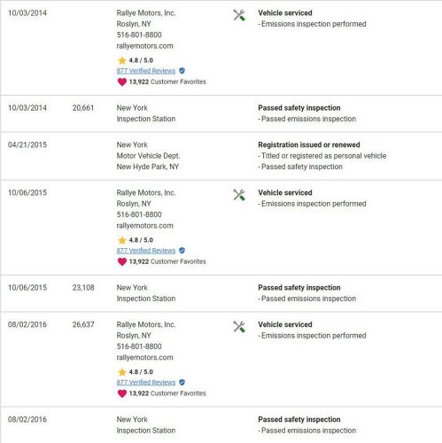Click phone number 516-801-8800 in 10/06/2015 entry
442x443 pixels.
point(139,214)
